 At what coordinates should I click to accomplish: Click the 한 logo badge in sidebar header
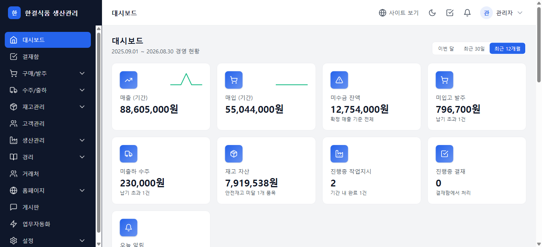[14, 13]
